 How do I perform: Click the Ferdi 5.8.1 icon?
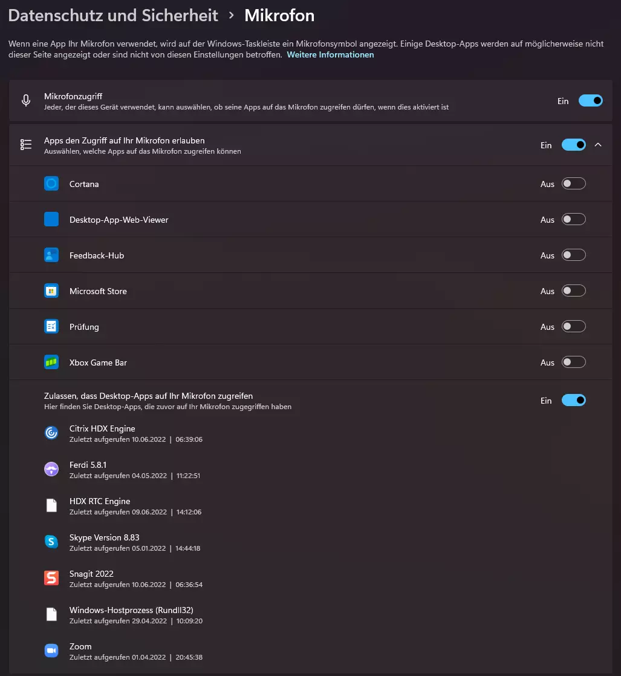tap(51, 469)
